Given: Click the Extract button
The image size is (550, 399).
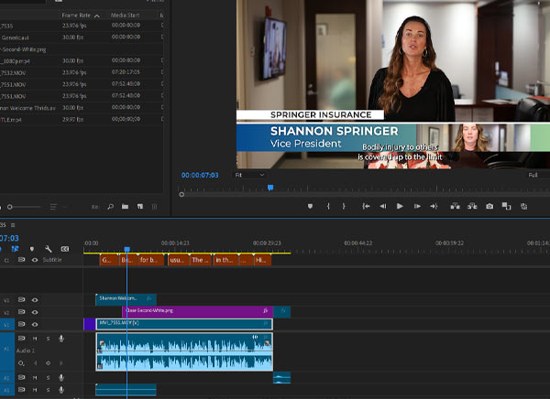Looking at the screenshot, I should tap(472, 206).
